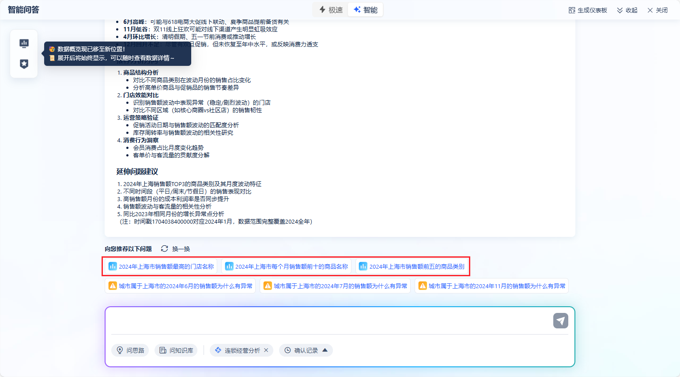Click the 11月低谷 bullet line
Screen dimensions: 680x377
pos(200,29)
